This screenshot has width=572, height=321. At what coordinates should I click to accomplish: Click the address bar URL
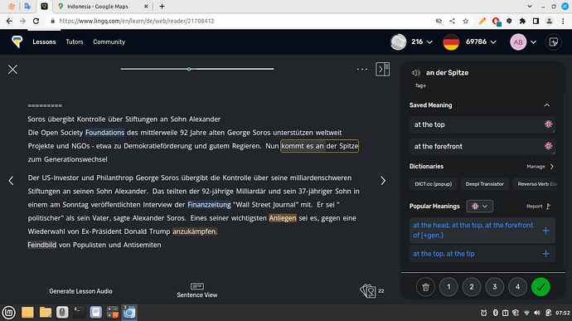[x=137, y=22]
